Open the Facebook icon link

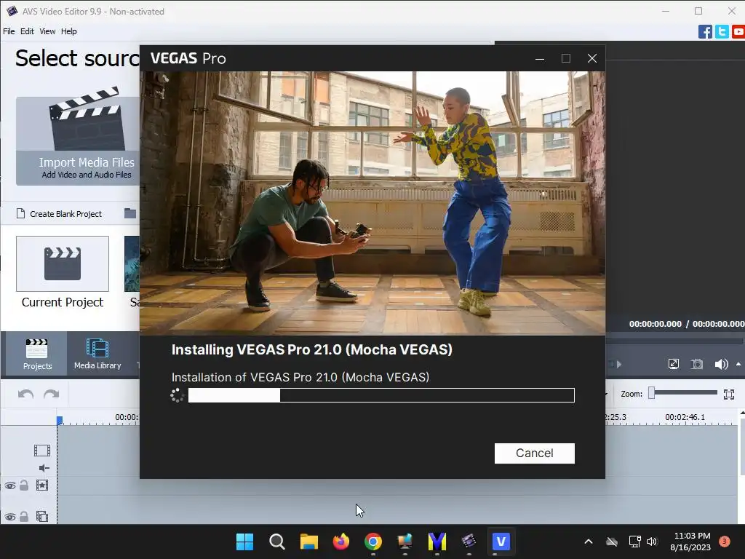click(705, 32)
